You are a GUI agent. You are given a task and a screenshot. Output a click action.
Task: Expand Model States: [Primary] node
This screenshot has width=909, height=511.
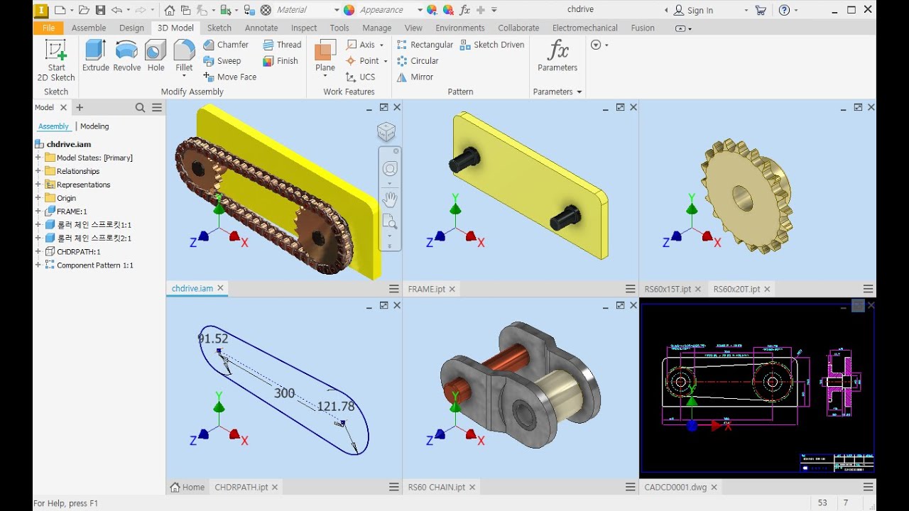38,158
